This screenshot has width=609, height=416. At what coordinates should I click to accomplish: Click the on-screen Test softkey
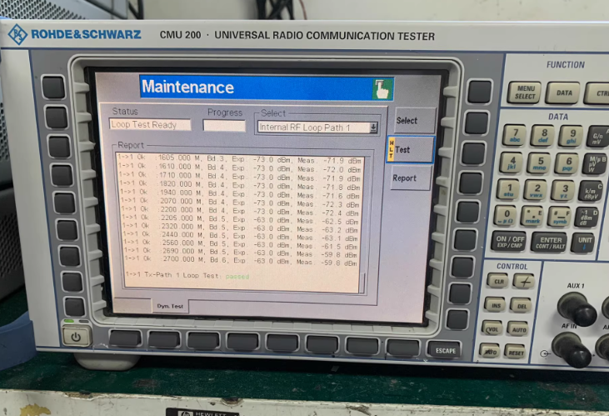410,149
